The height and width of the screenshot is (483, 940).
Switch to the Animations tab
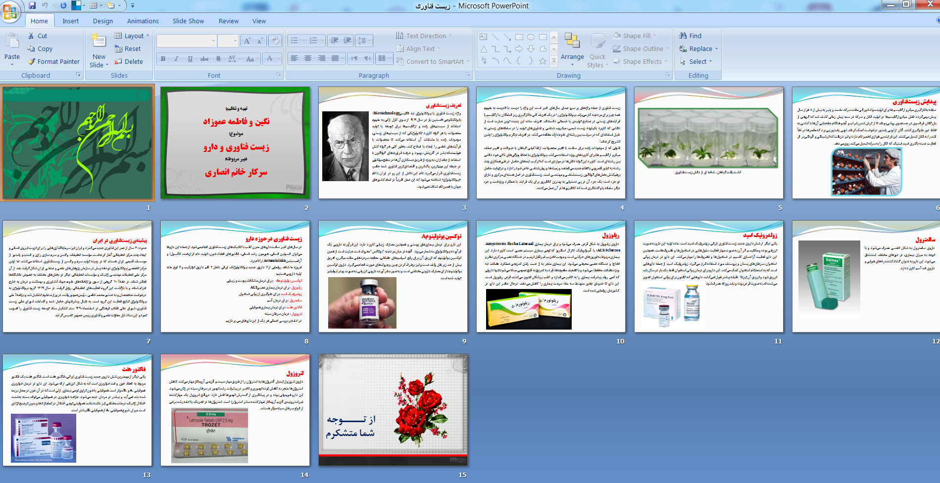pos(143,21)
